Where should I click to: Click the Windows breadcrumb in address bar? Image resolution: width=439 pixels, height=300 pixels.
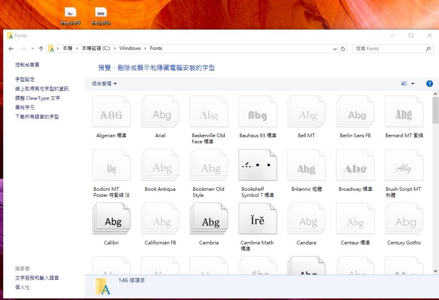click(x=130, y=49)
